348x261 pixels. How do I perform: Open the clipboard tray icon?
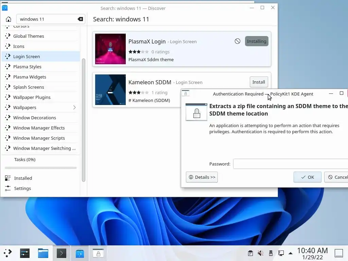250,253
